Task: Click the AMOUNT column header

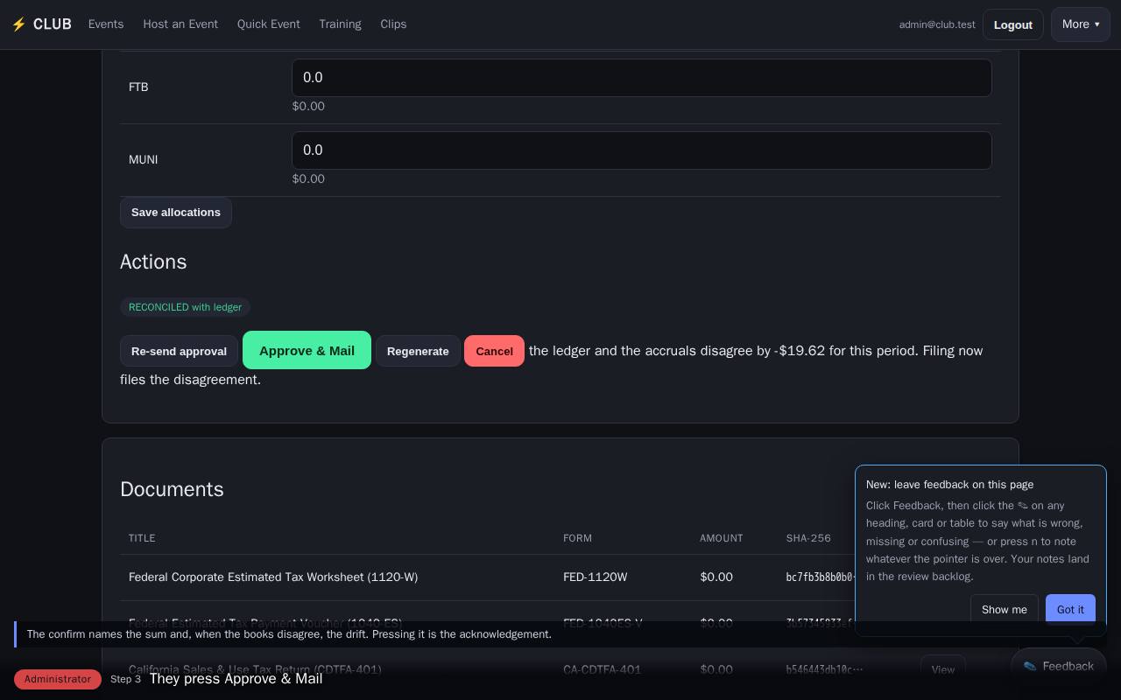Action: point(722,538)
